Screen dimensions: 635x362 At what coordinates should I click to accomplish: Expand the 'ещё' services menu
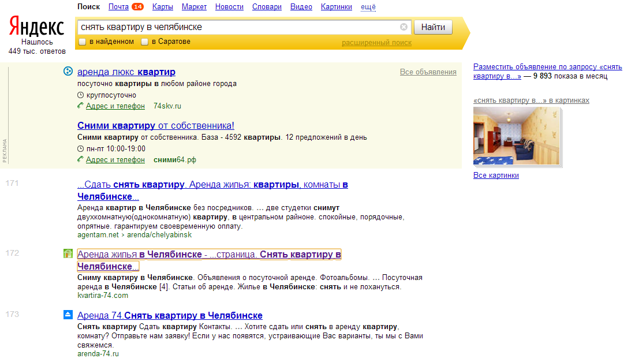pos(368,7)
